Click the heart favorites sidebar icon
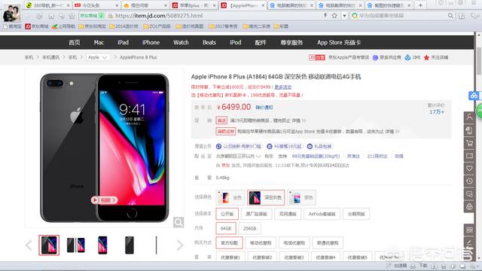Image resolution: width=482 pixels, height=271 pixels. (469, 169)
